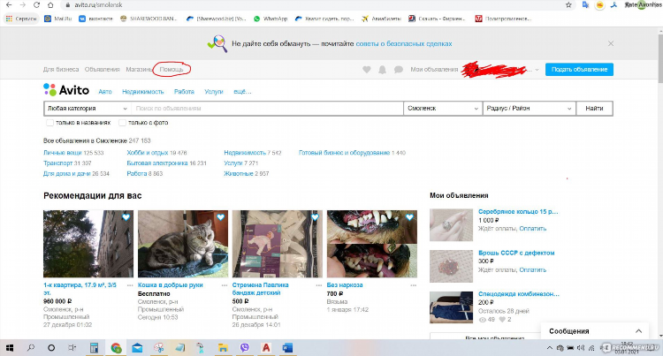The image size is (663, 356).
Task: Select the Недвижимость category tab next to Авто
Action: (x=143, y=92)
